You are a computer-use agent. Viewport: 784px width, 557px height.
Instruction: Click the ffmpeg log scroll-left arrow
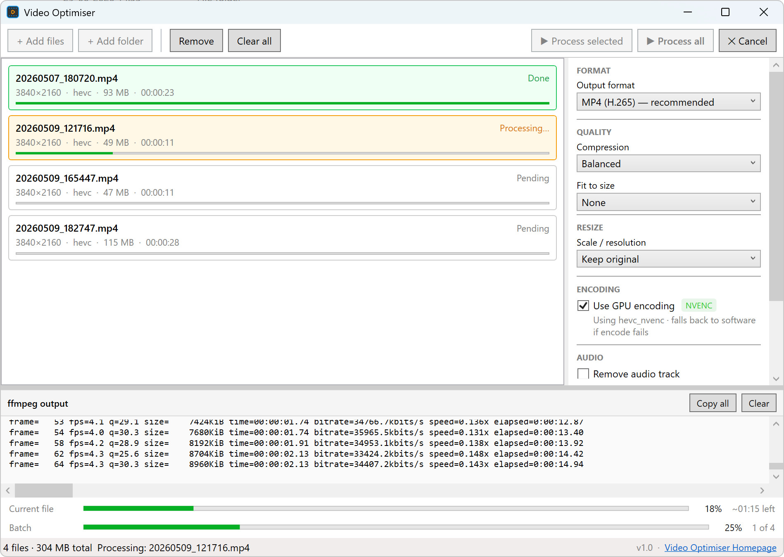coord(8,490)
